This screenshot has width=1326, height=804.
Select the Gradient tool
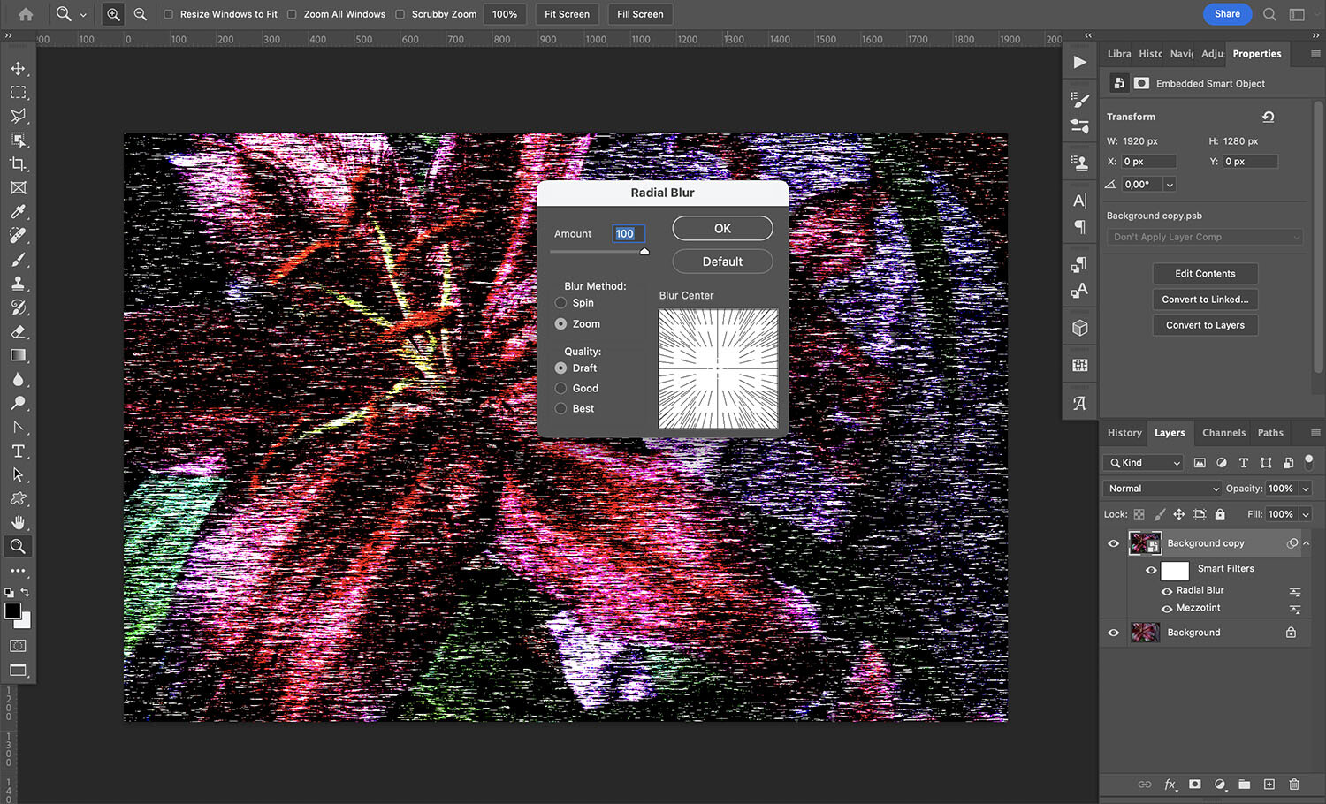[19, 355]
